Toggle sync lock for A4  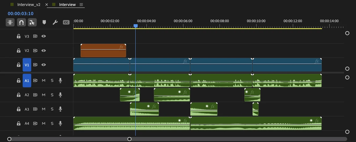coord(35,123)
